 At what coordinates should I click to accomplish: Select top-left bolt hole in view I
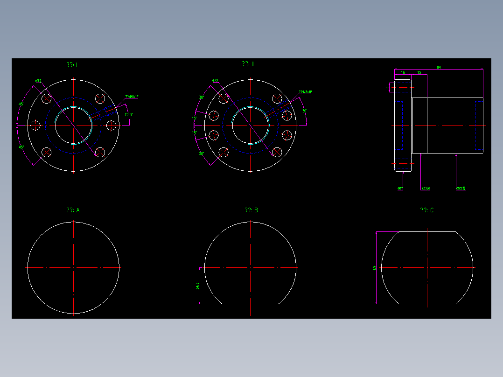click(47, 98)
